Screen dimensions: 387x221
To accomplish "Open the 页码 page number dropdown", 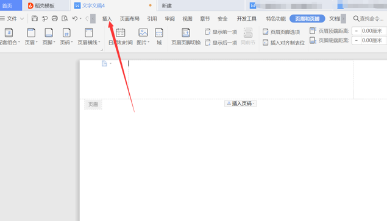I will (x=66, y=37).
